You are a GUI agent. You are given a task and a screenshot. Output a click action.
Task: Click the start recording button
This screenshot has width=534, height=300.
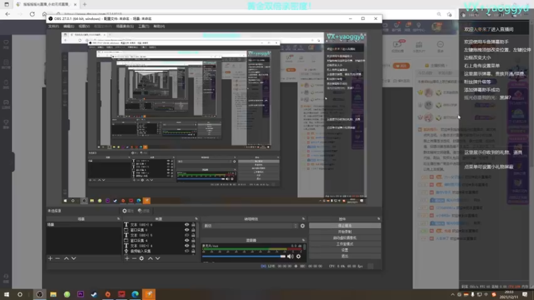(x=344, y=231)
